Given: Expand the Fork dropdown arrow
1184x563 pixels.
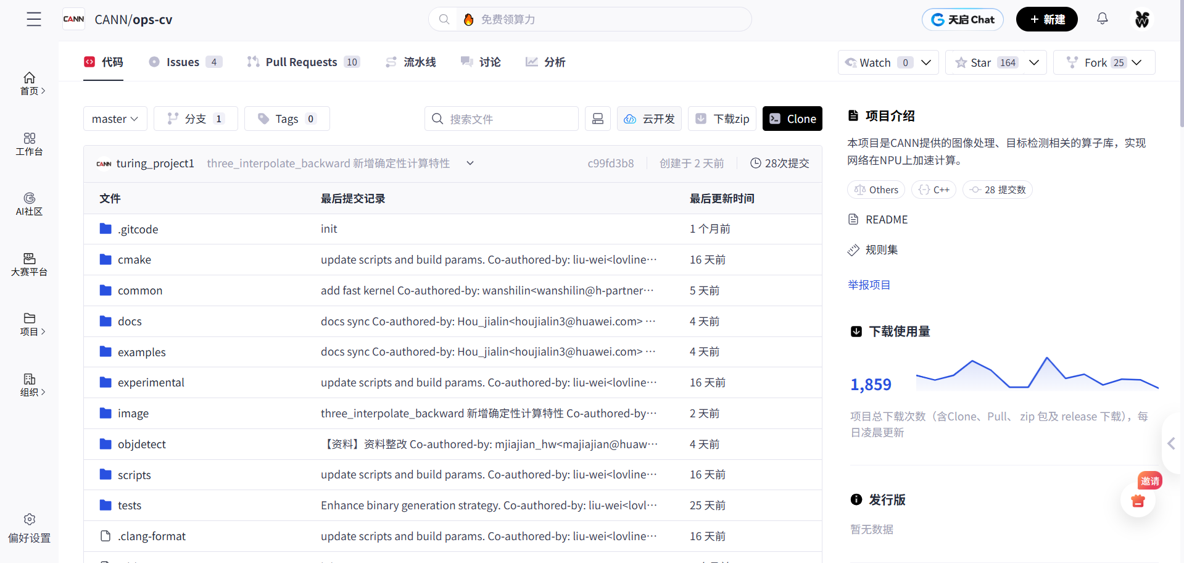Looking at the screenshot, I should (1137, 62).
